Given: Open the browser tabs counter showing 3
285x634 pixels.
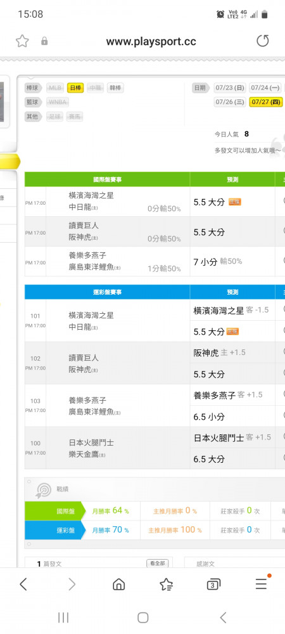Looking at the screenshot, I should pos(213,585).
